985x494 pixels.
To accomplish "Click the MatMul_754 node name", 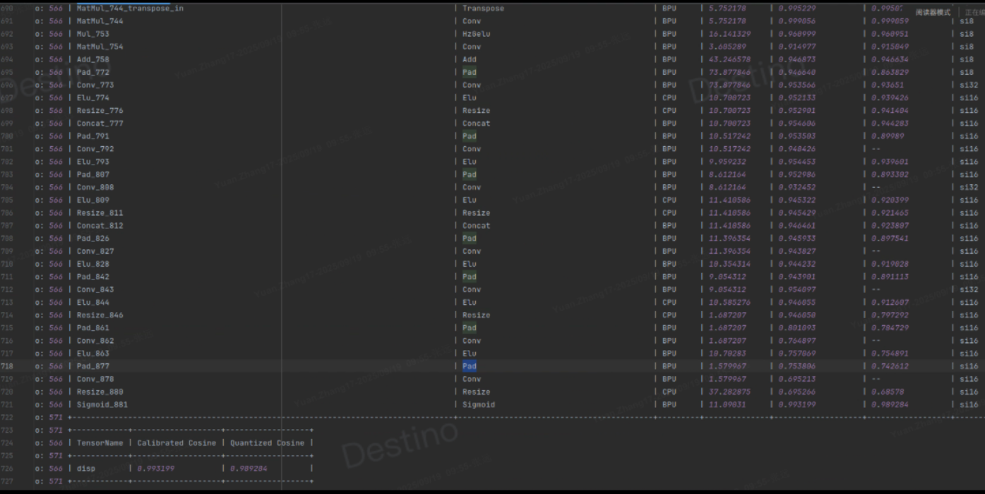I will pyautogui.click(x=100, y=47).
